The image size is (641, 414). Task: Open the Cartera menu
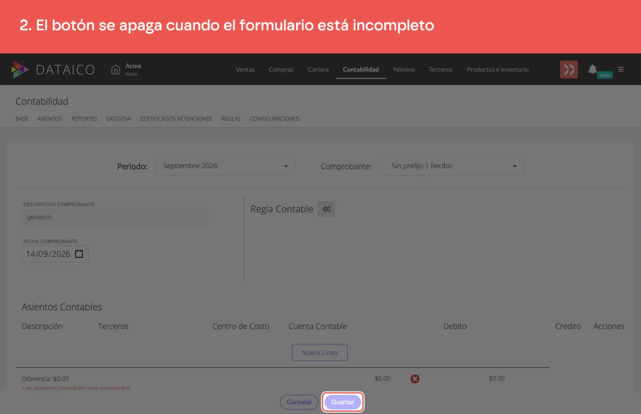click(x=318, y=70)
